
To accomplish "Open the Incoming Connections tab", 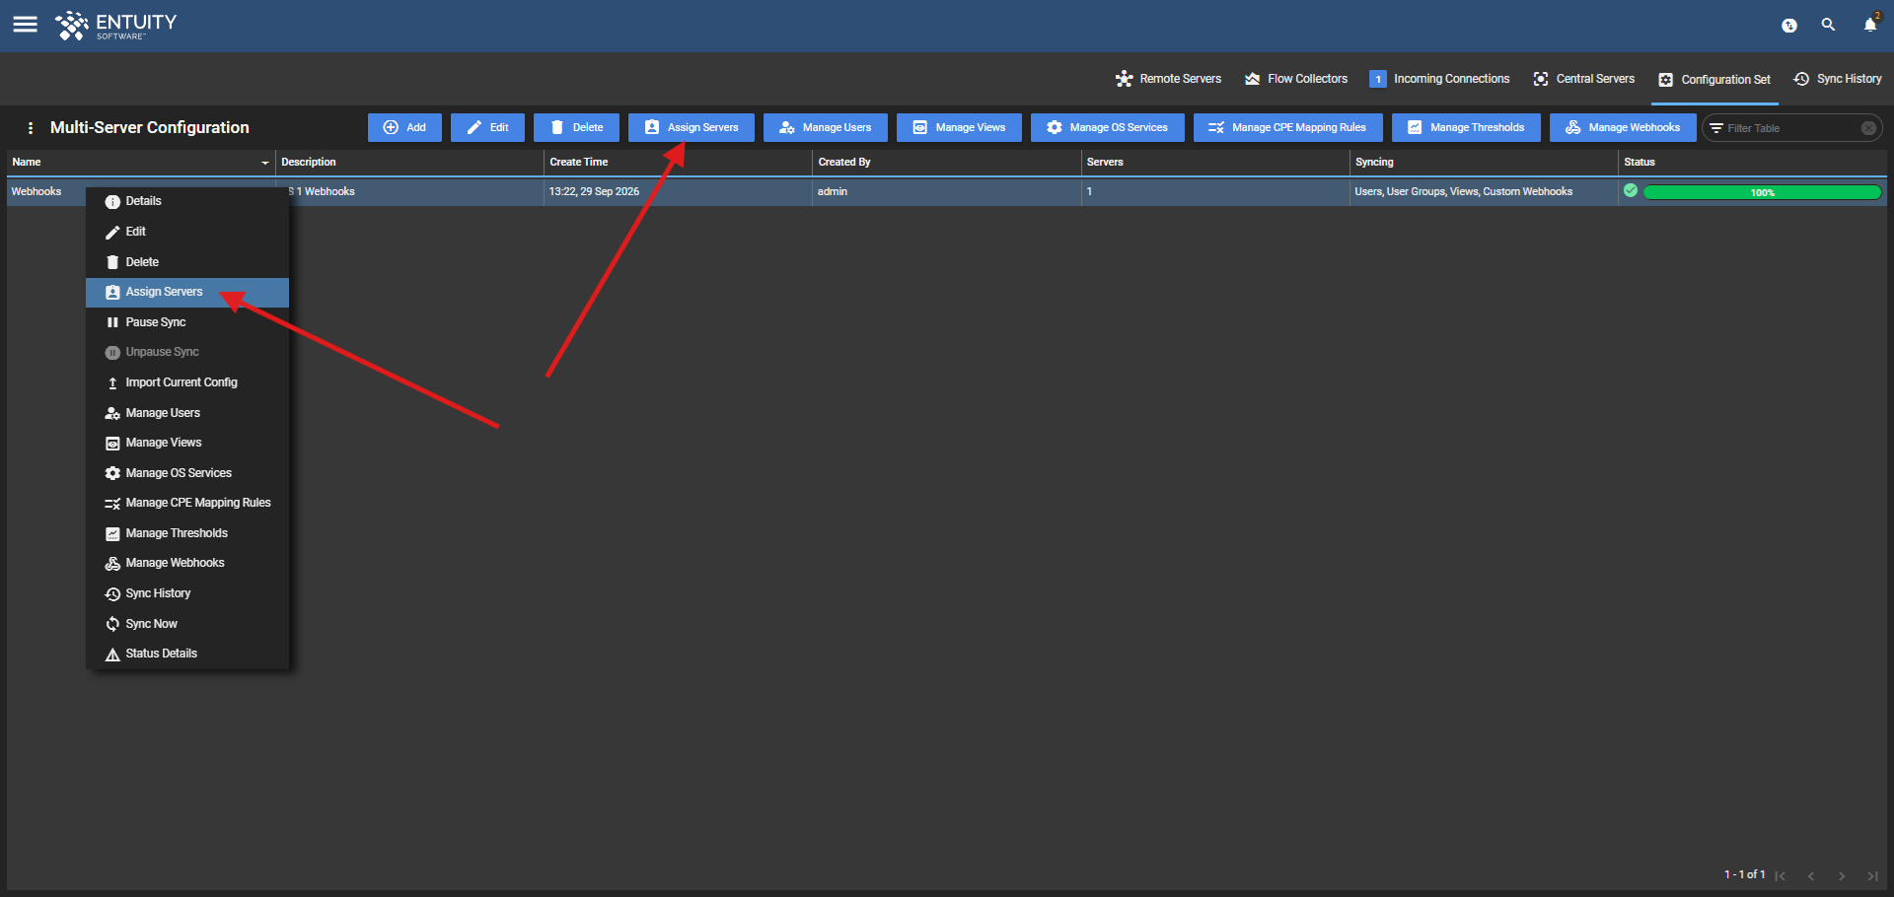I will 1440,79.
